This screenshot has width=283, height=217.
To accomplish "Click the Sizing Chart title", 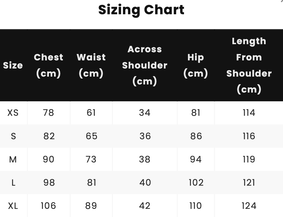I will (x=141, y=10).
